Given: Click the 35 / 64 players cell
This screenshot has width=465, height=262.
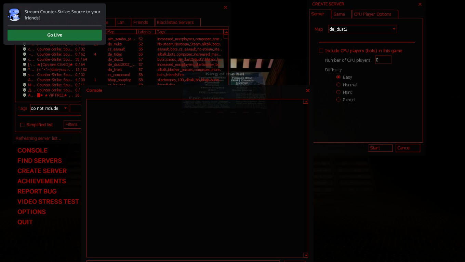Looking at the screenshot, I should point(81,59).
